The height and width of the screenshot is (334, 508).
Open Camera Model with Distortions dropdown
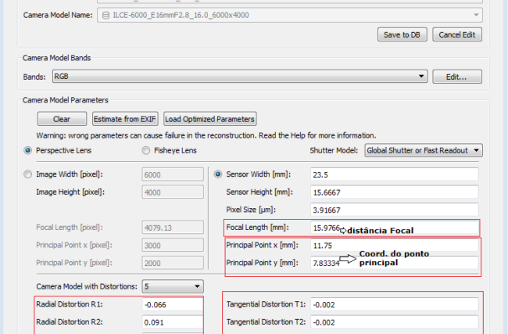[x=173, y=286]
